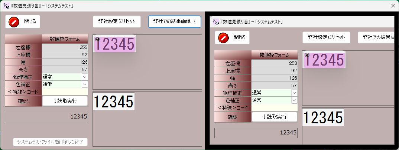Click the 左座標 value 253 inside the embedded result image
The image size is (399, 150).
274,63
